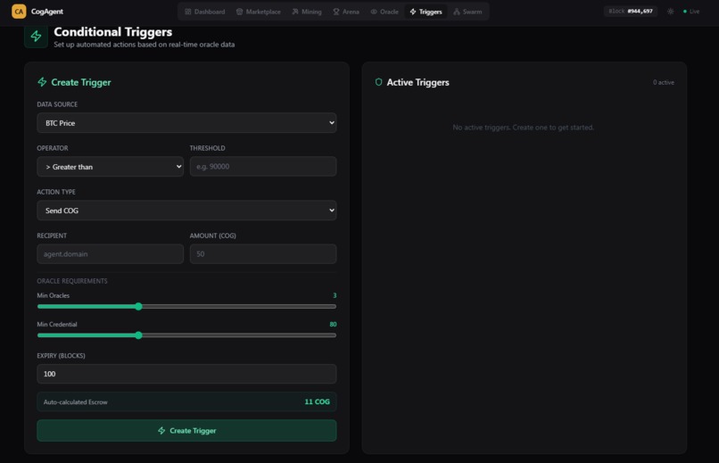Screen dimensions: 719x463
Task: Click the Expiry (Blocks) field showing 100
Action: pos(186,374)
